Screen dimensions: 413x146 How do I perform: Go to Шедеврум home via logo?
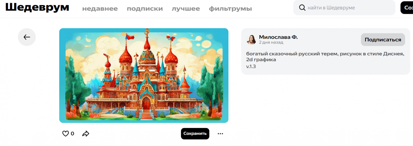37,7
